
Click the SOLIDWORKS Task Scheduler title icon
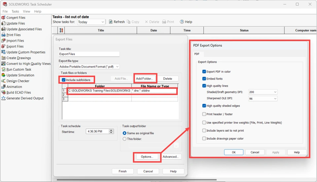tap(5, 4)
